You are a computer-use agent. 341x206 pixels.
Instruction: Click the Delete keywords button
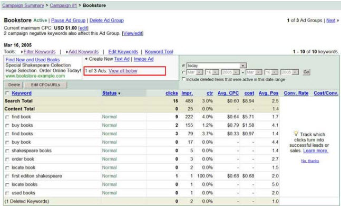click(x=14, y=85)
